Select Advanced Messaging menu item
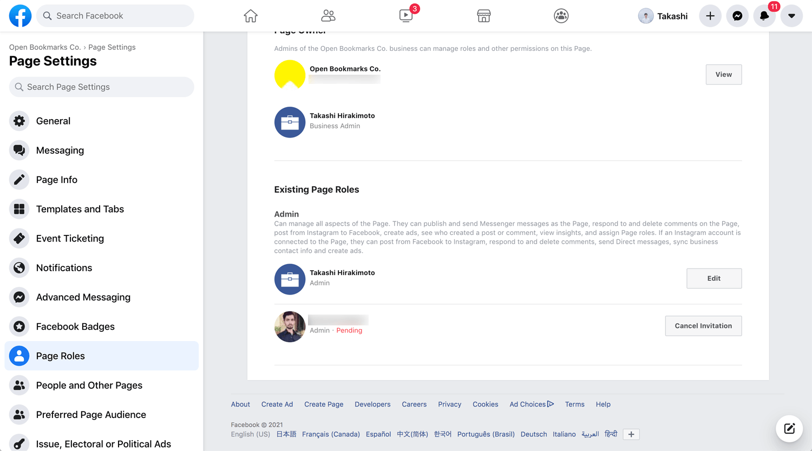The image size is (812, 451). point(102,297)
